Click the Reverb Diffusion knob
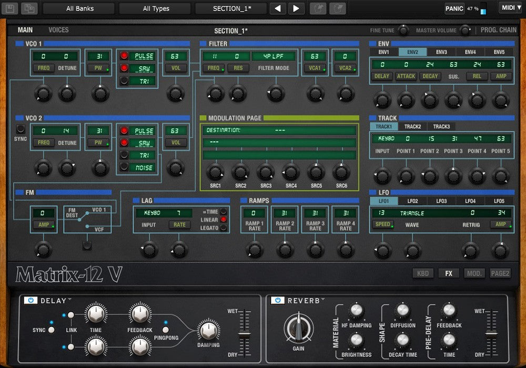The width and height of the screenshot is (526, 368). [402, 310]
